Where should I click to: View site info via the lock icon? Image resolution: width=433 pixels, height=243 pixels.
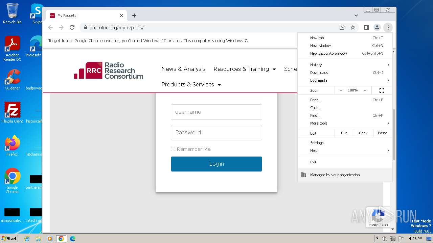click(85, 27)
